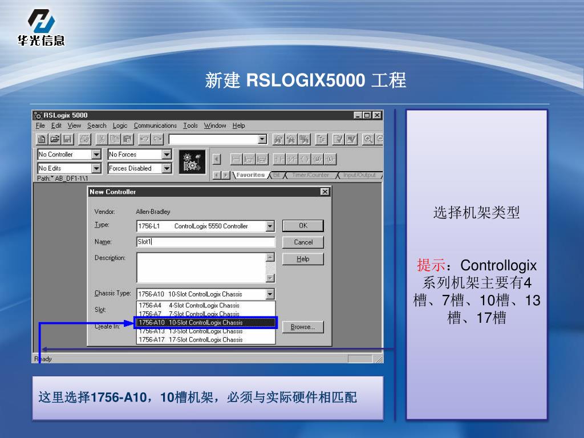The height and width of the screenshot is (438, 584).
Task: Click the Paste toolbar icon
Action: [x=127, y=139]
